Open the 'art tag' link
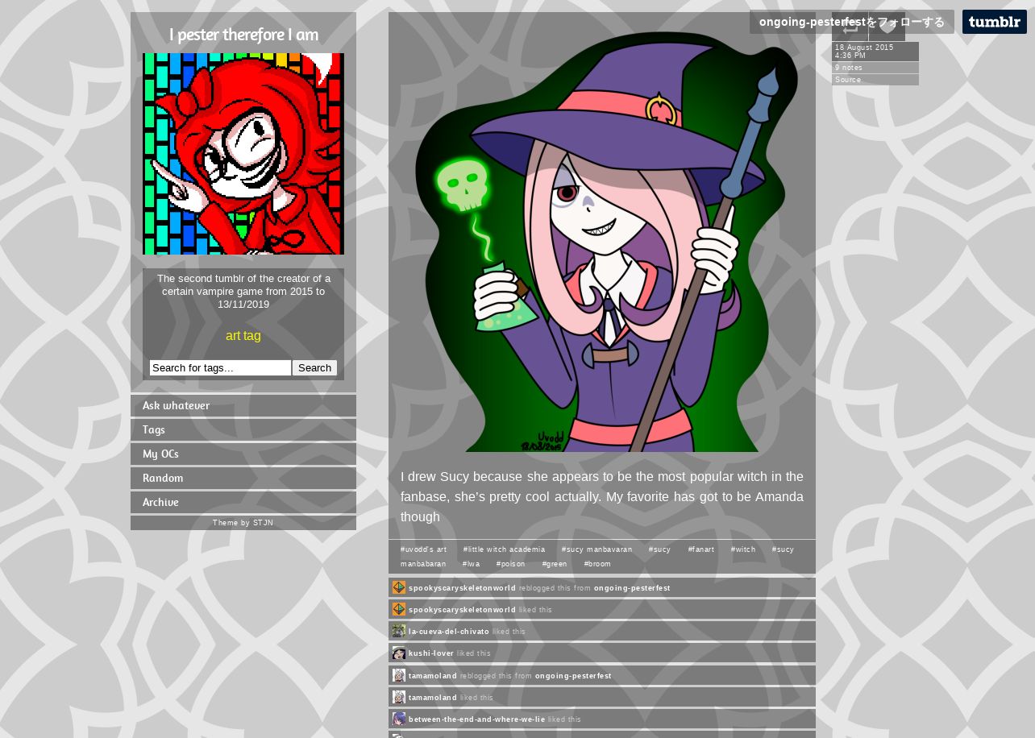 (x=243, y=335)
